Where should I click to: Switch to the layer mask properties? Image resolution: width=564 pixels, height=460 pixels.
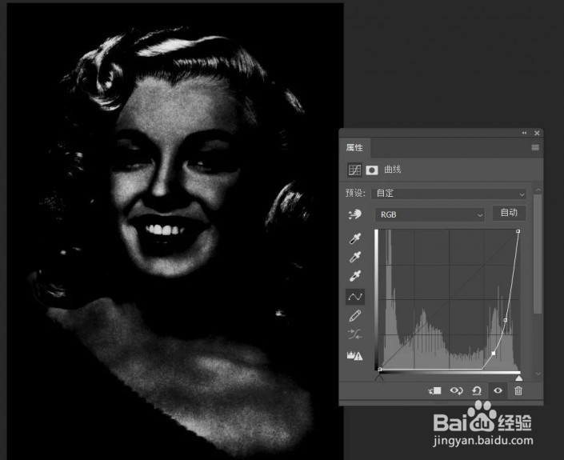tap(372, 170)
